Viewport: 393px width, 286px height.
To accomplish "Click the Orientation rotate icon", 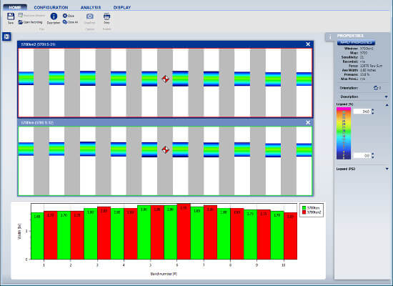I will point(376,88).
